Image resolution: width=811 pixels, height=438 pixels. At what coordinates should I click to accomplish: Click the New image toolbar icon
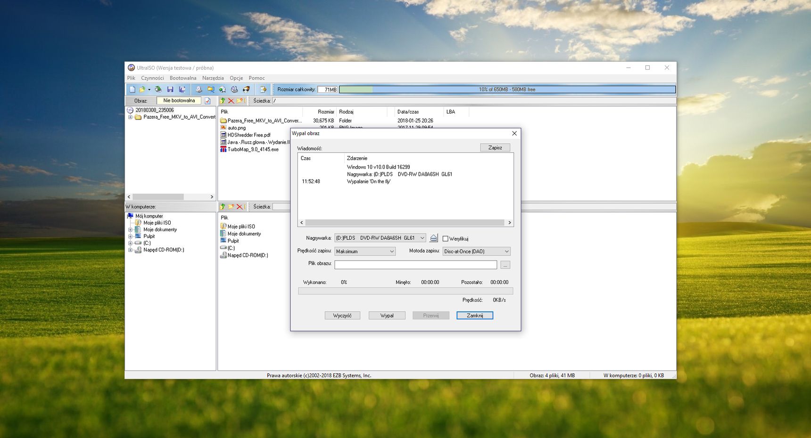point(132,89)
